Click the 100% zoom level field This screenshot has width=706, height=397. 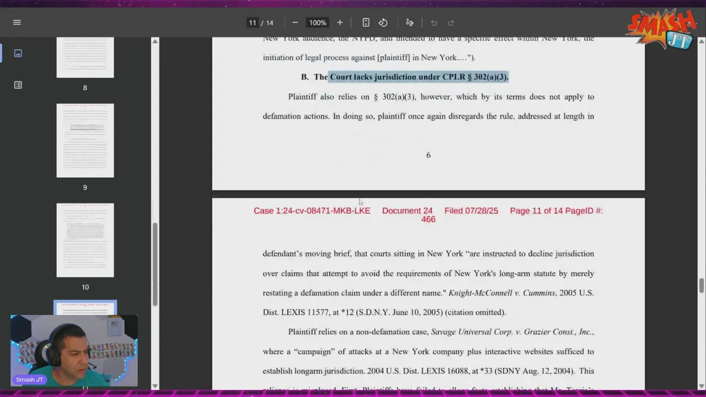point(318,23)
